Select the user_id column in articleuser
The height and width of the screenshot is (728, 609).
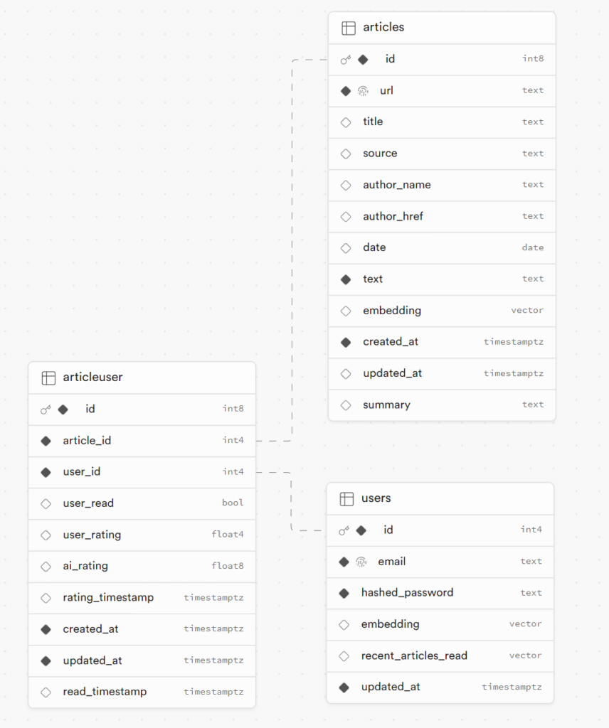pyautogui.click(x=142, y=472)
